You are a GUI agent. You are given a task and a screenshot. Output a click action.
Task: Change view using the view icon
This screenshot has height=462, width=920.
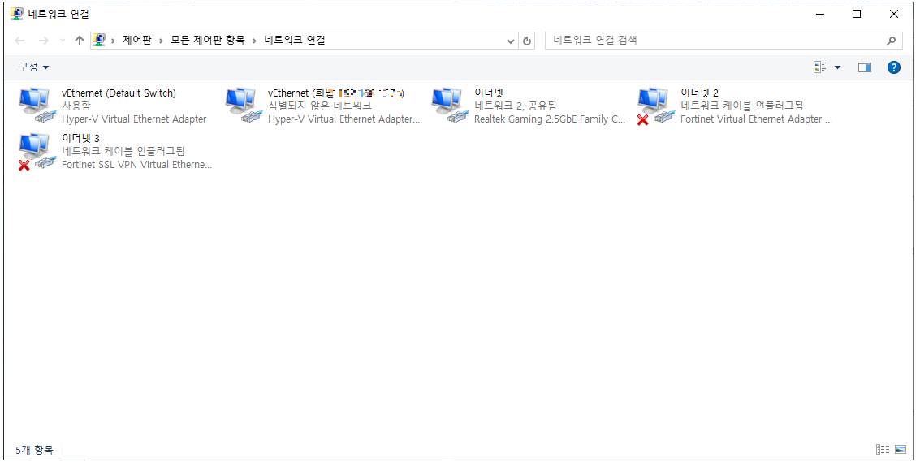pos(819,67)
